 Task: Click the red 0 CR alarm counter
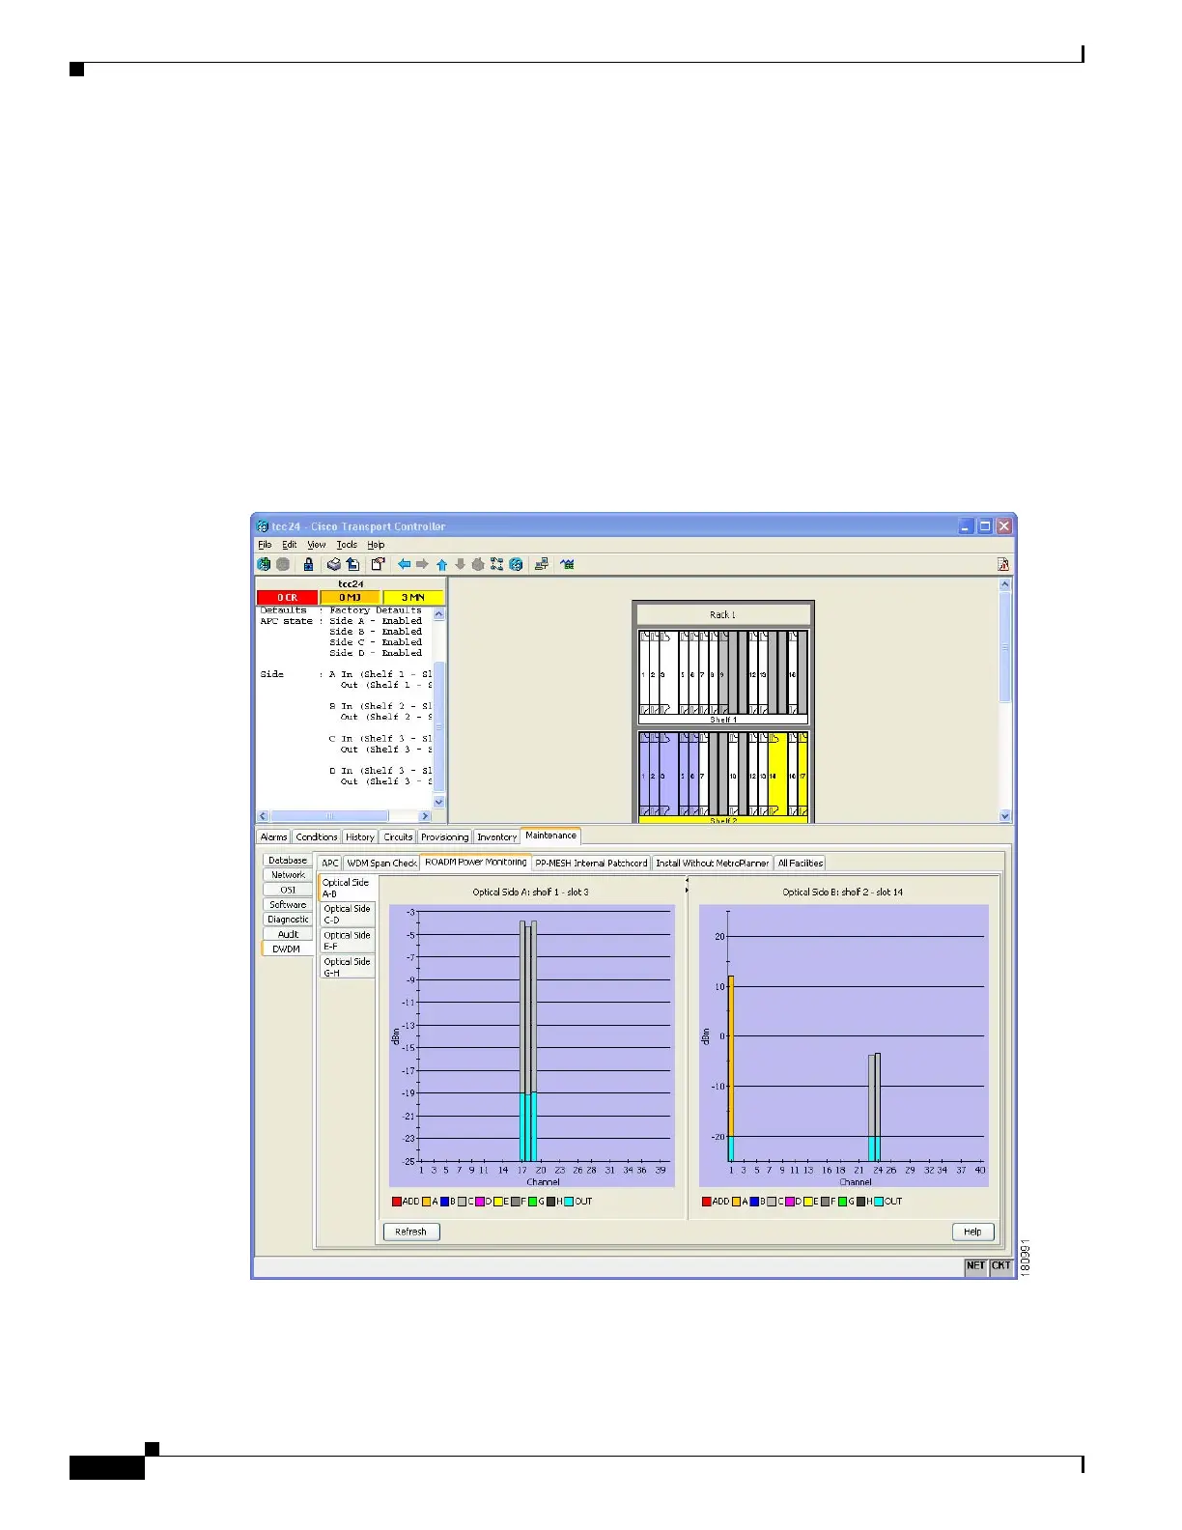point(288,598)
